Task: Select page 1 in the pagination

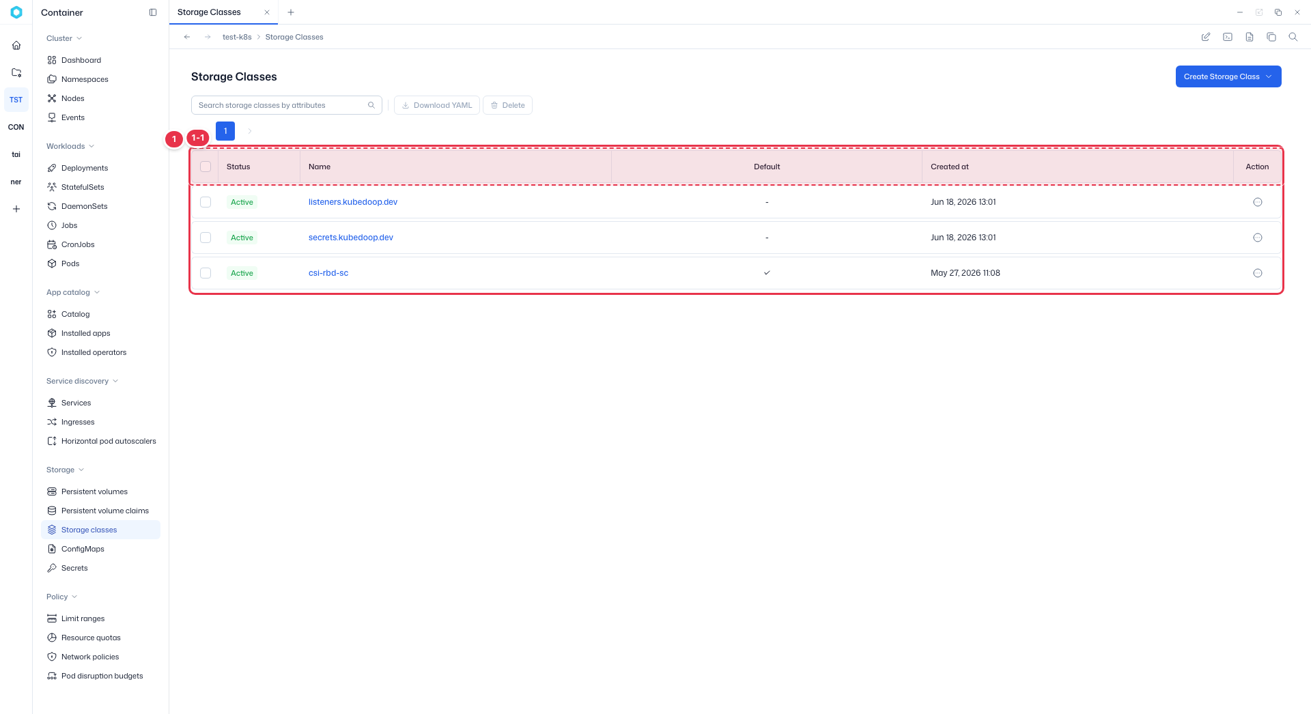Action: point(225,131)
